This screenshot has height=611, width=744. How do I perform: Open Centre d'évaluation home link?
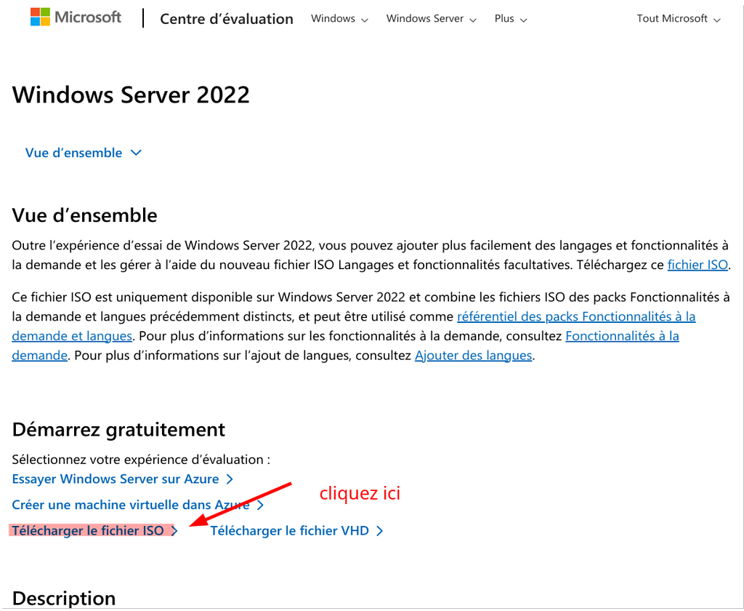point(227,19)
